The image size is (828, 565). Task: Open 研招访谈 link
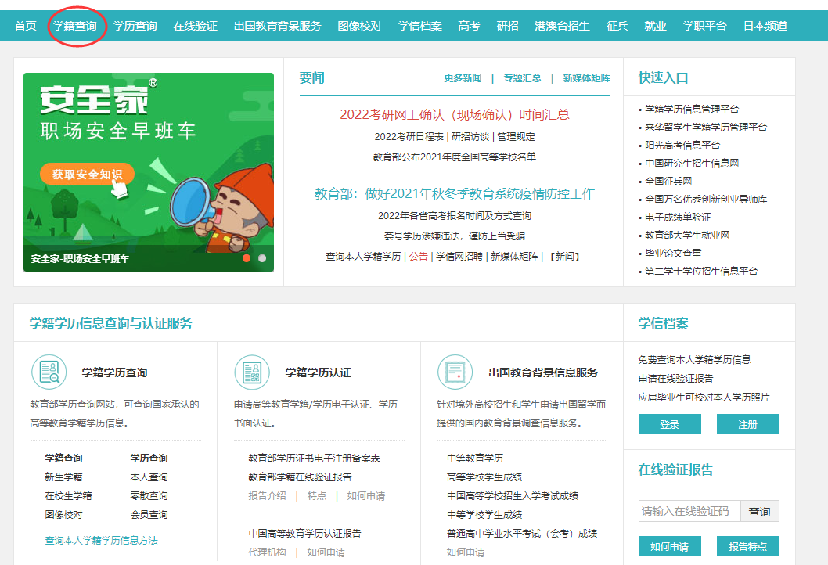tap(470, 137)
